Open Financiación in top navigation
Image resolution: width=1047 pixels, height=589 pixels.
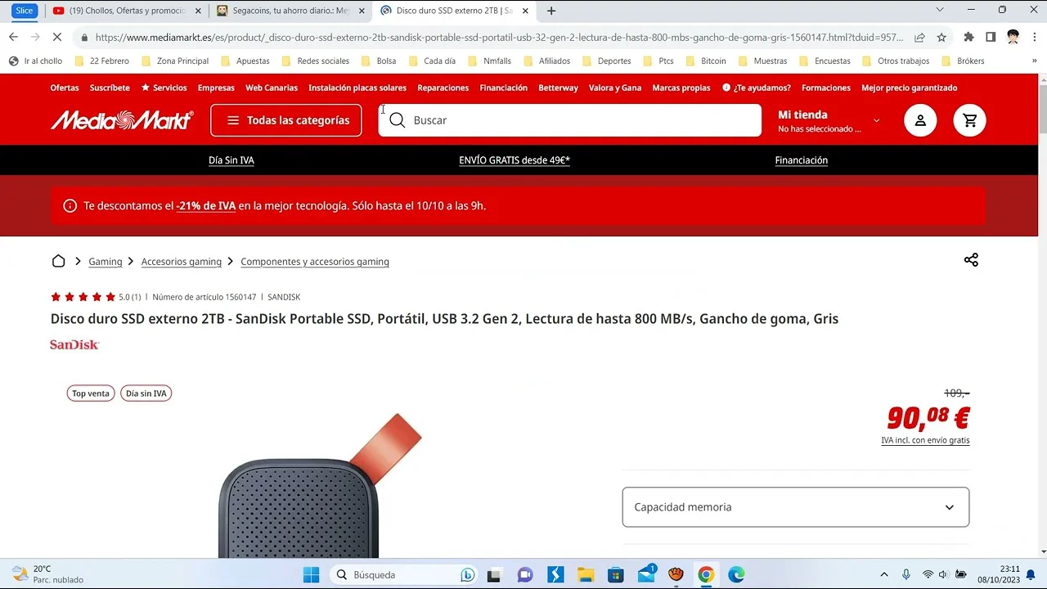coord(504,88)
